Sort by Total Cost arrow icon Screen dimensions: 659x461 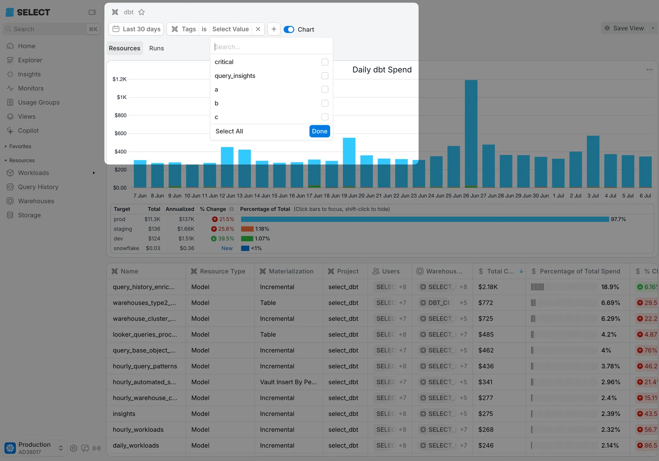[521, 271]
